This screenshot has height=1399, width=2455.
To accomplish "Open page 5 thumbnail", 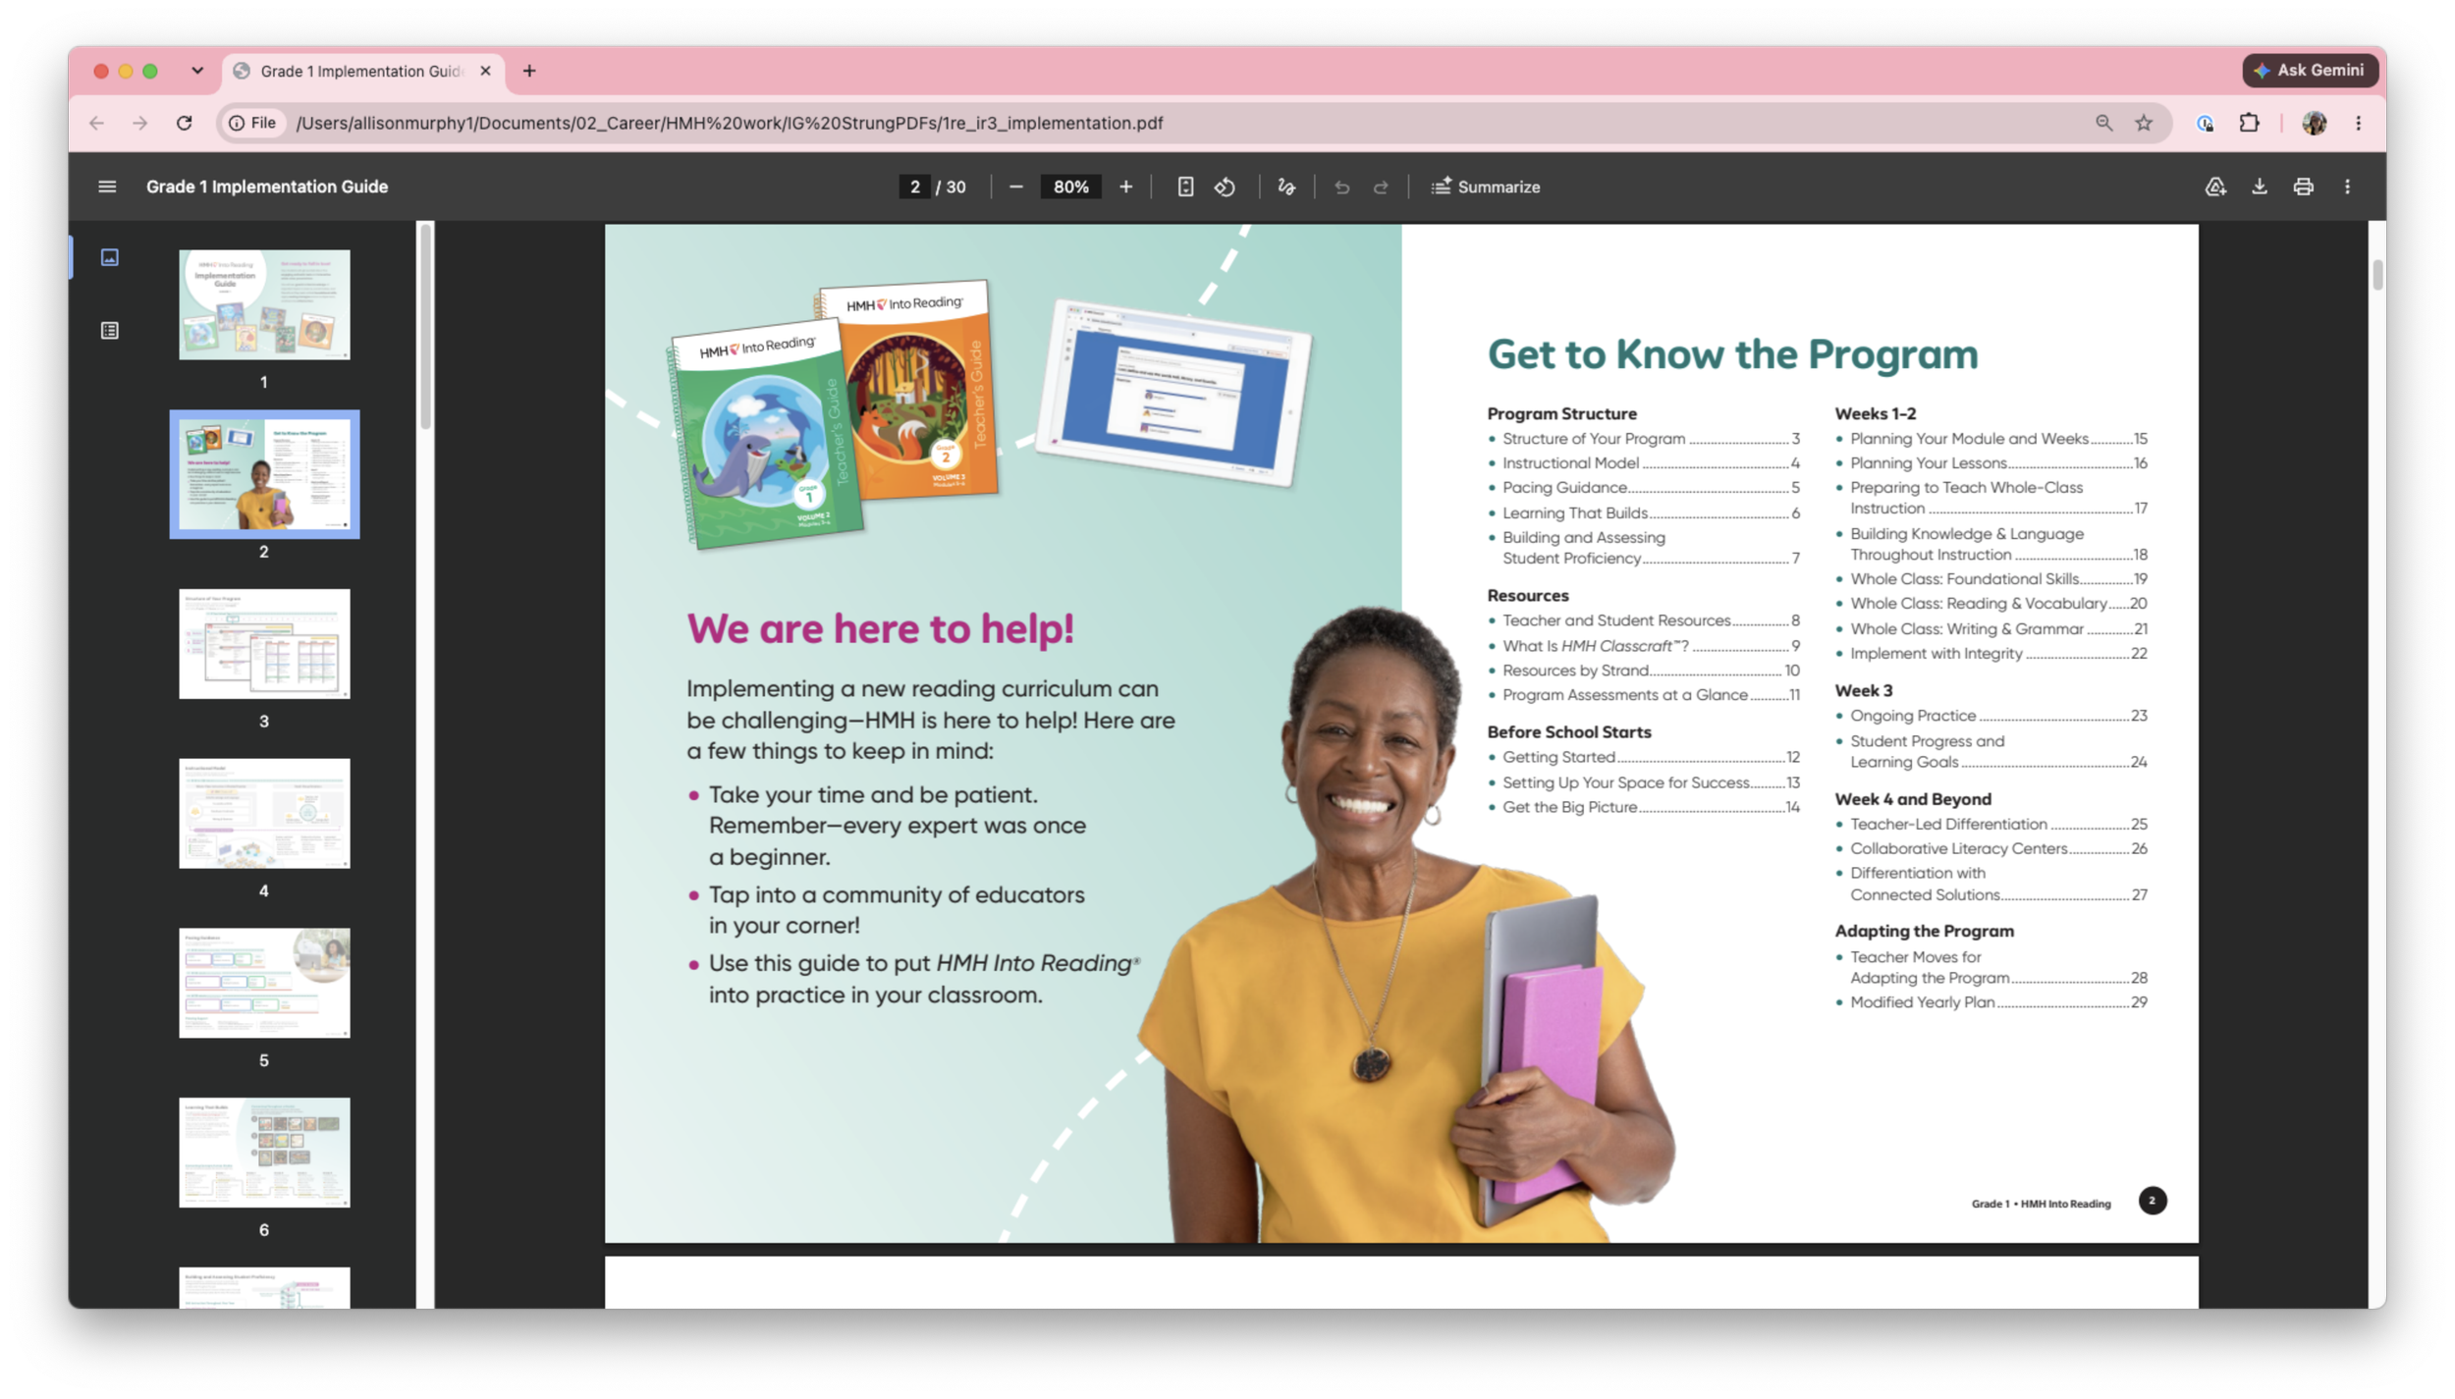I will click(264, 983).
